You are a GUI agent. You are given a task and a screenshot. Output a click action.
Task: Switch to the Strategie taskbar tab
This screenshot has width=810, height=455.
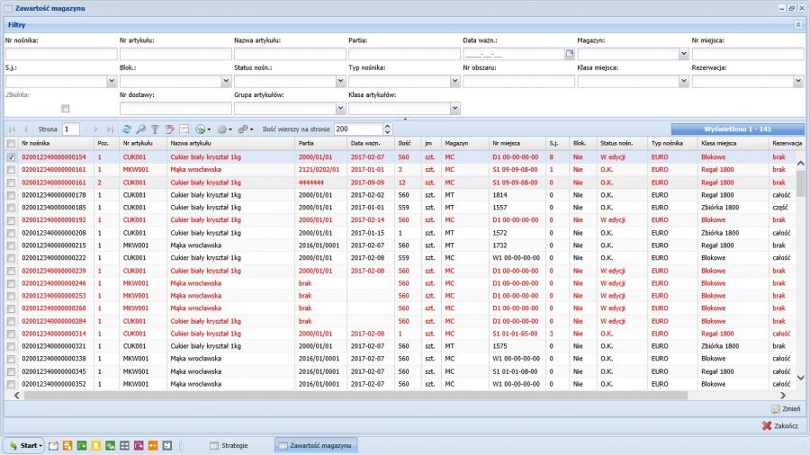tap(229, 446)
